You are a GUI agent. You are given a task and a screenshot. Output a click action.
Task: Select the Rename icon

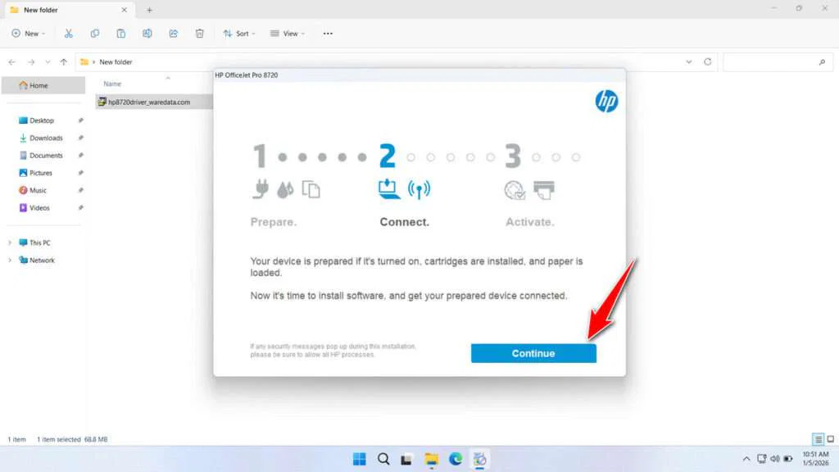[147, 33]
